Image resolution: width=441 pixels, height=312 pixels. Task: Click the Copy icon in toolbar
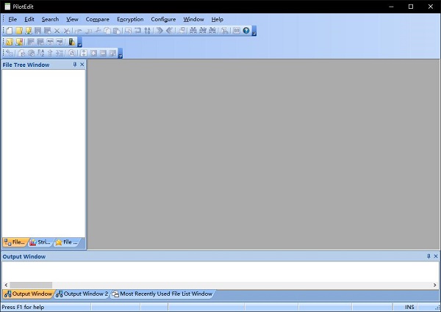click(107, 31)
